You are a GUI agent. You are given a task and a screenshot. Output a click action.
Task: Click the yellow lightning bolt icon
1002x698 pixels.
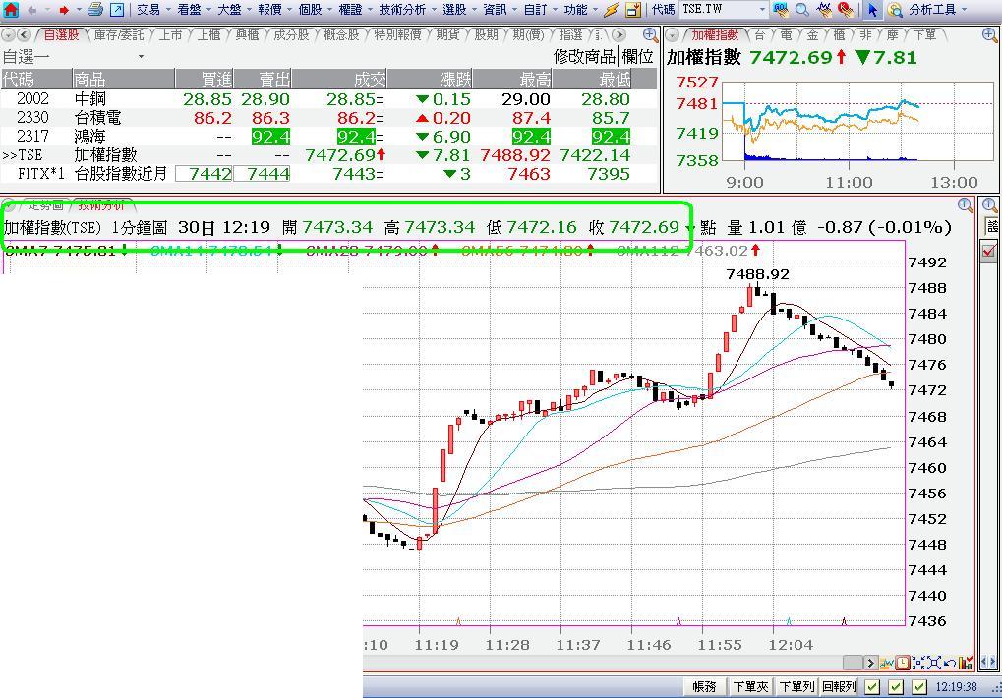(x=612, y=10)
